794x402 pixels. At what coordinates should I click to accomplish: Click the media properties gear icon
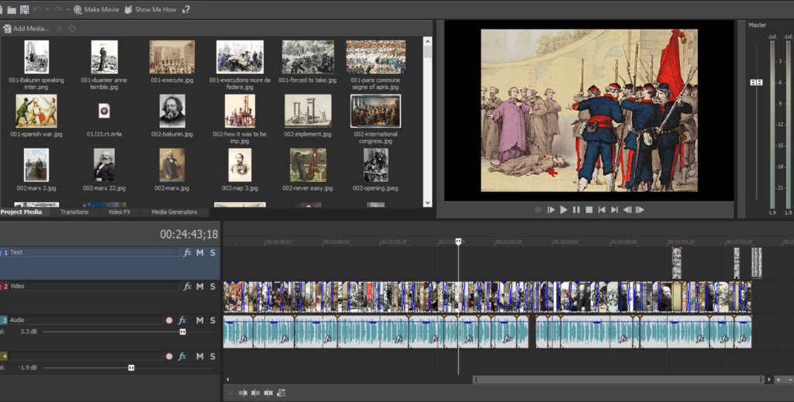(72, 29)
